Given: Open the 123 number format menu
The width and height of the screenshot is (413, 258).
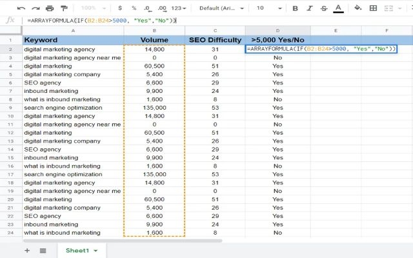Looking at the screenshot, I should pos(180,8).
